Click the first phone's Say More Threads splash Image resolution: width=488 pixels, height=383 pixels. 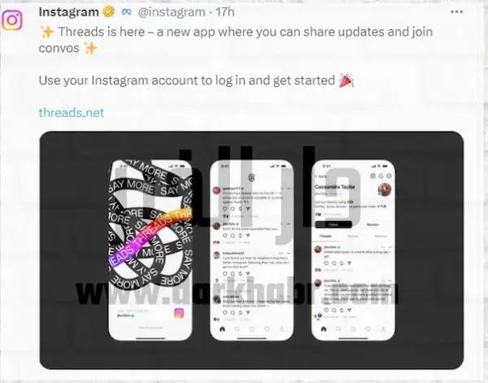pyautogui.click(x=150, y=224)
